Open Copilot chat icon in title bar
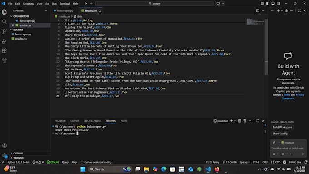 pos(218,3)
